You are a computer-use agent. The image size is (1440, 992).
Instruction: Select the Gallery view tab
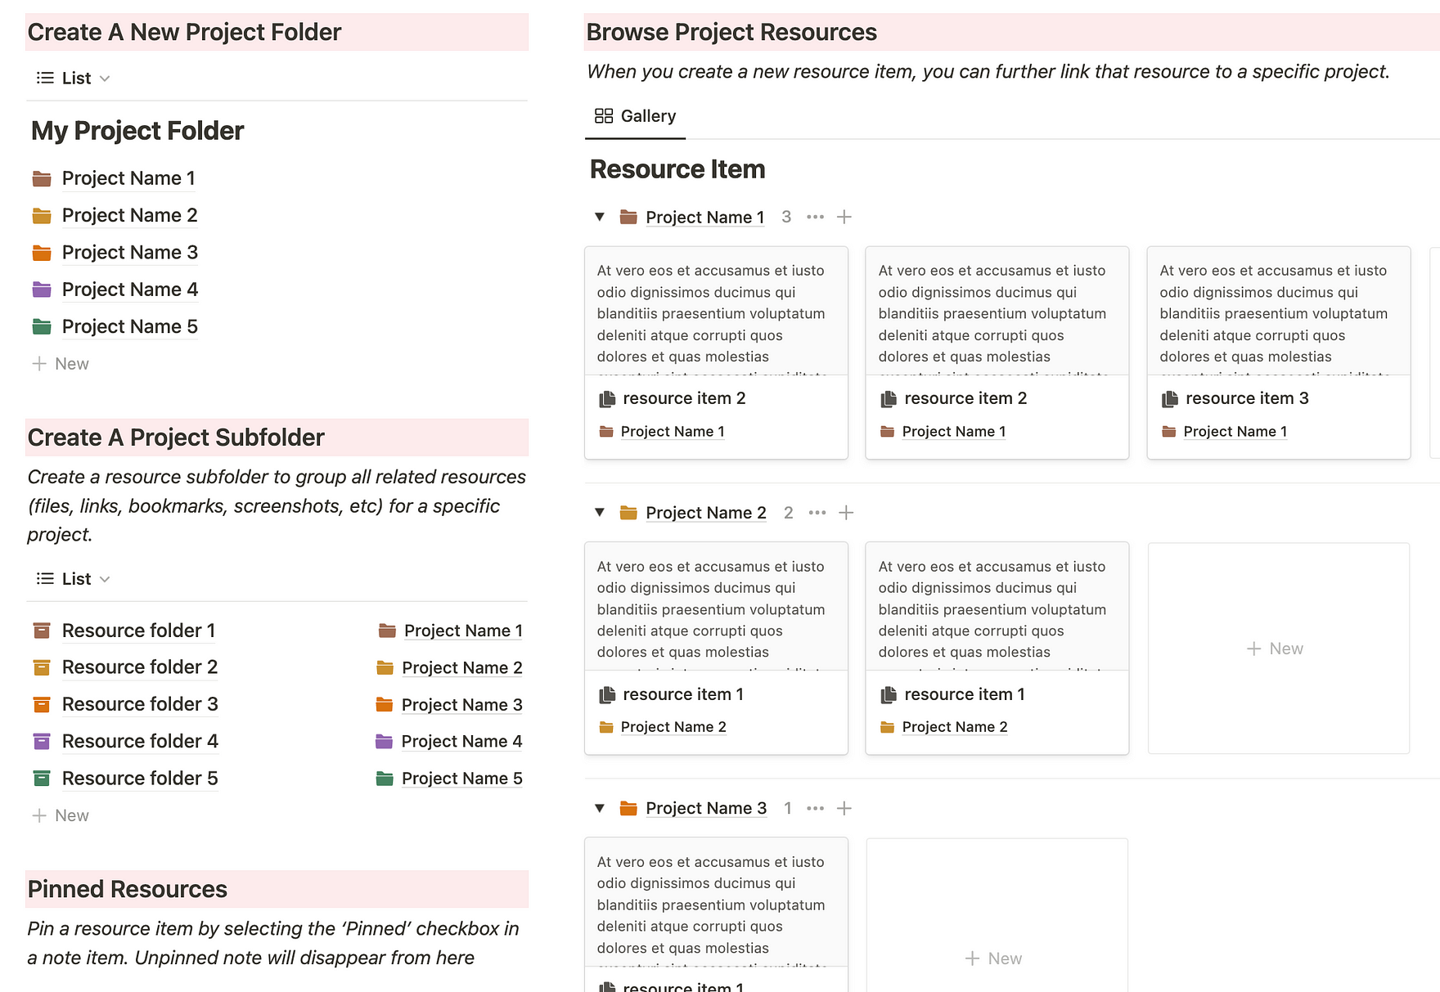pyautogui.click(x=636, y=116)
